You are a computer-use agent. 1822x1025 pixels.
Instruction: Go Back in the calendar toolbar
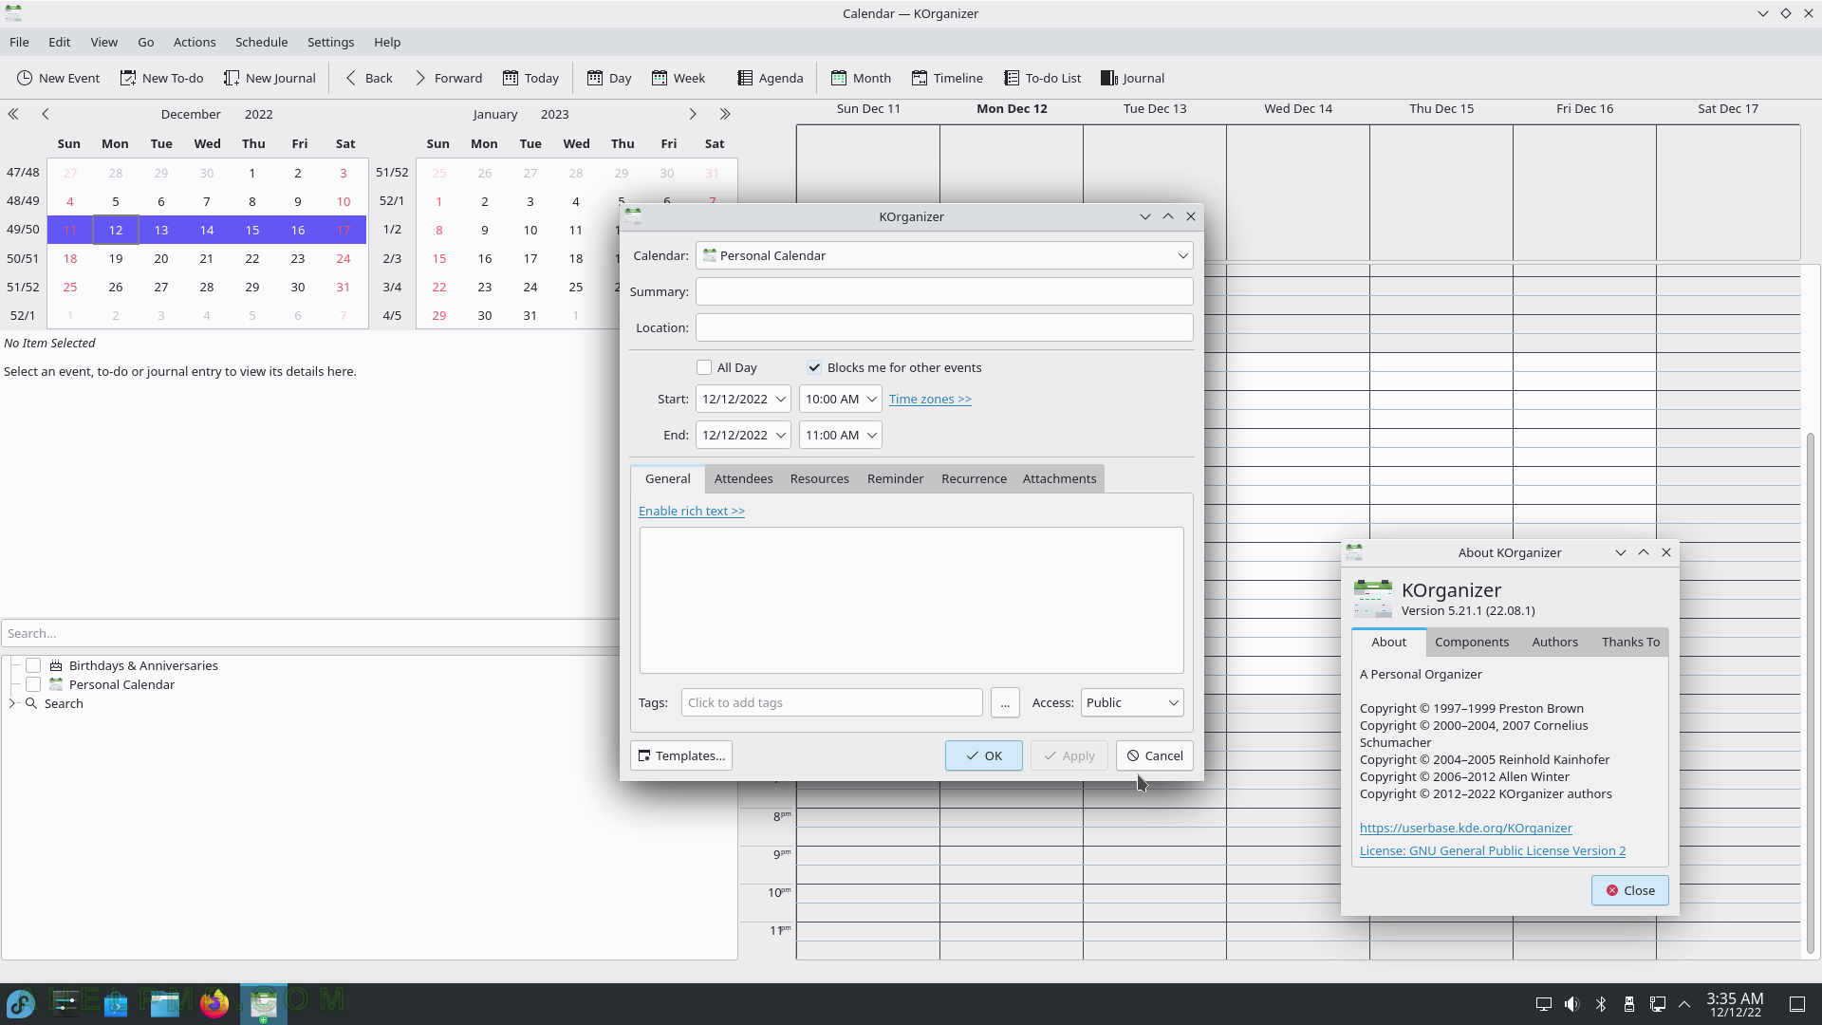pos(368,78)
